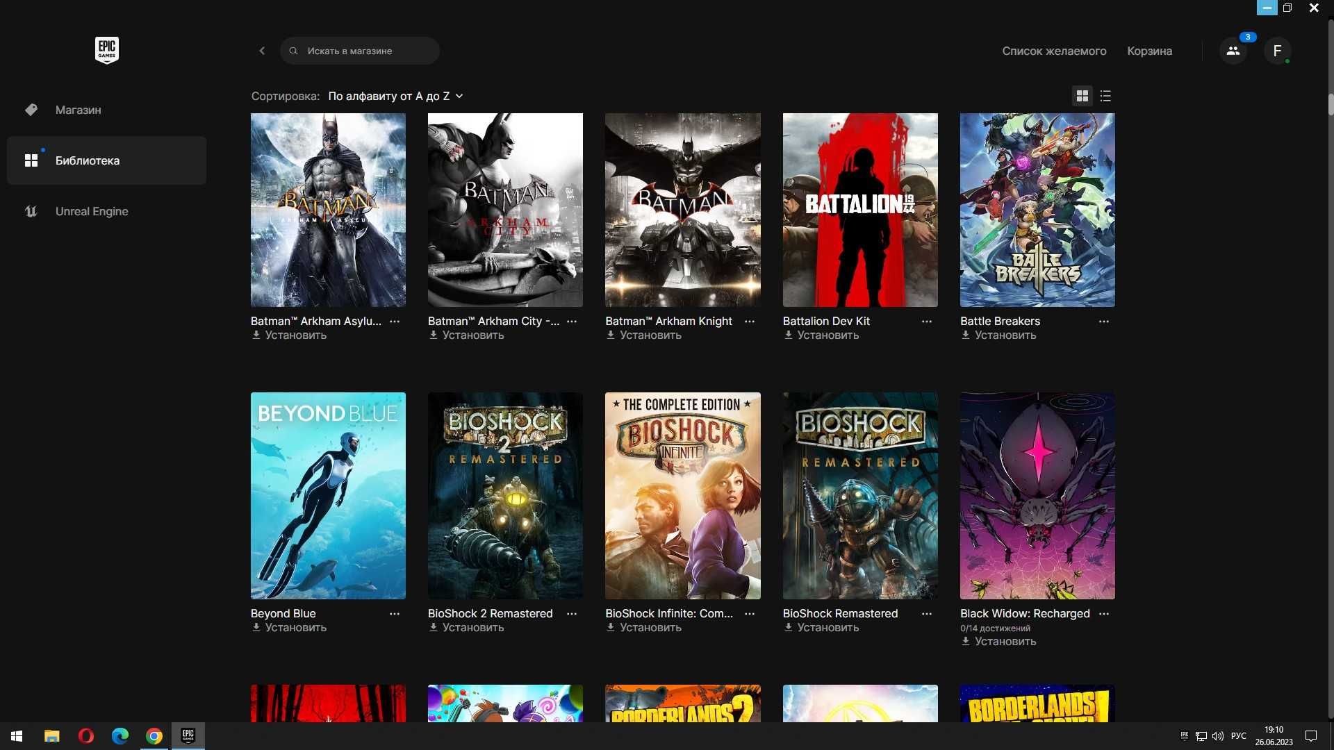Open BioShock Remastered cover art
Screen dimensions: 1334x750
[860, 496]
